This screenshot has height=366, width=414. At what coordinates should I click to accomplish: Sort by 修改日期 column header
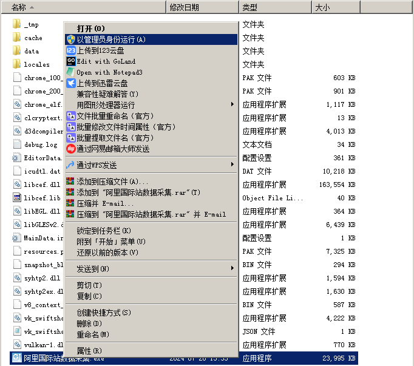203,7
